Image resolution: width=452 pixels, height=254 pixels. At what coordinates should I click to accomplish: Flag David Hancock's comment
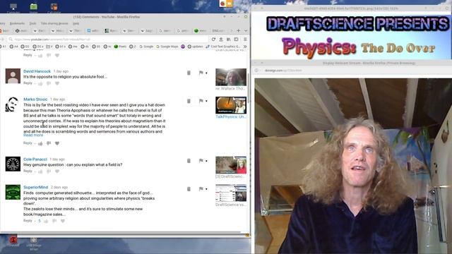pyautogui.click(x=201, y=73)
